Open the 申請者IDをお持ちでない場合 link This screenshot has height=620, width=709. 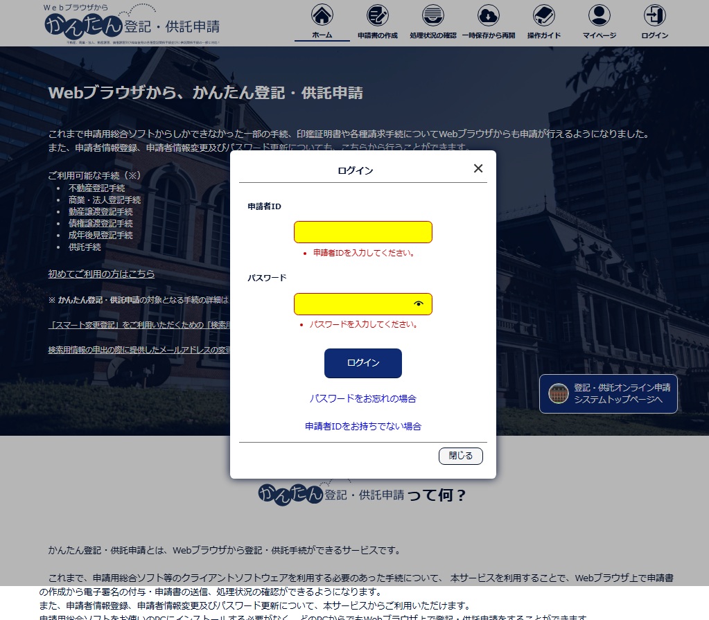[362, 426]
